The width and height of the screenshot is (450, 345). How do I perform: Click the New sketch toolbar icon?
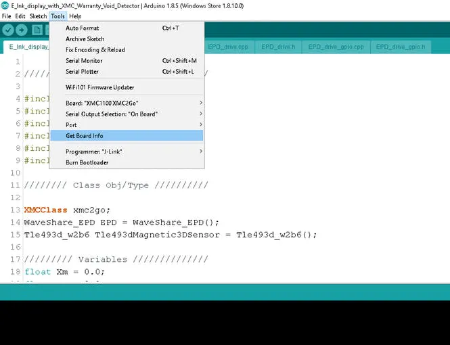(37, 30)
